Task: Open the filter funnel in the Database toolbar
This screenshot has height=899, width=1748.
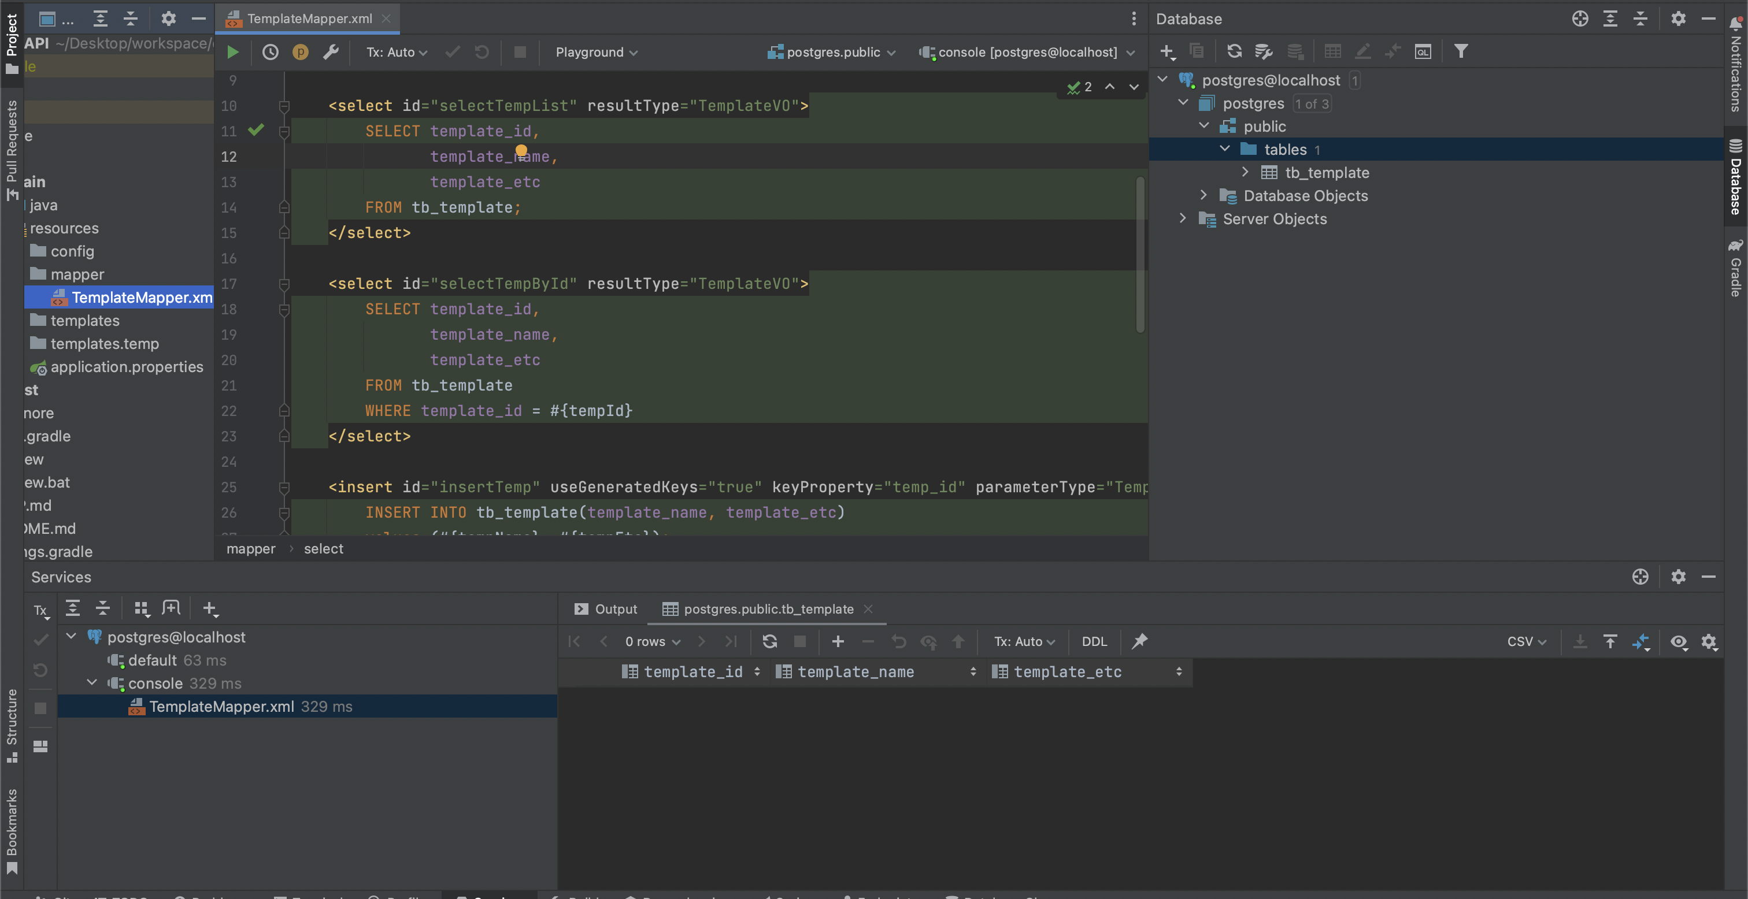Action: coord(1460,51)
